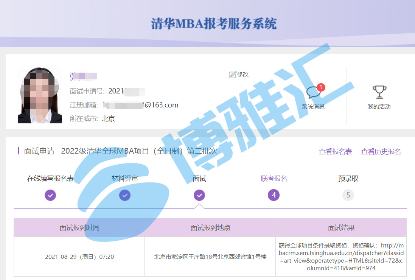Click the 北京市海淀区王庄路18号 address cell
Image resolution: width=415 pixels, height=280 pixels.
pyautogui.click(x=210, y=257)
